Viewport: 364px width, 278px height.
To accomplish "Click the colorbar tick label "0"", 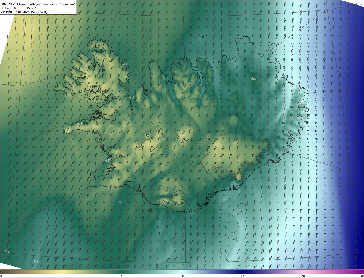I will (1, 276).
